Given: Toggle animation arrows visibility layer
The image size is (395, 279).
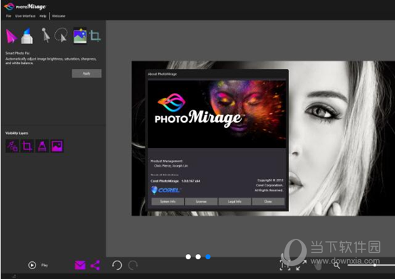Looking at the screenshot, I should 12,146.
